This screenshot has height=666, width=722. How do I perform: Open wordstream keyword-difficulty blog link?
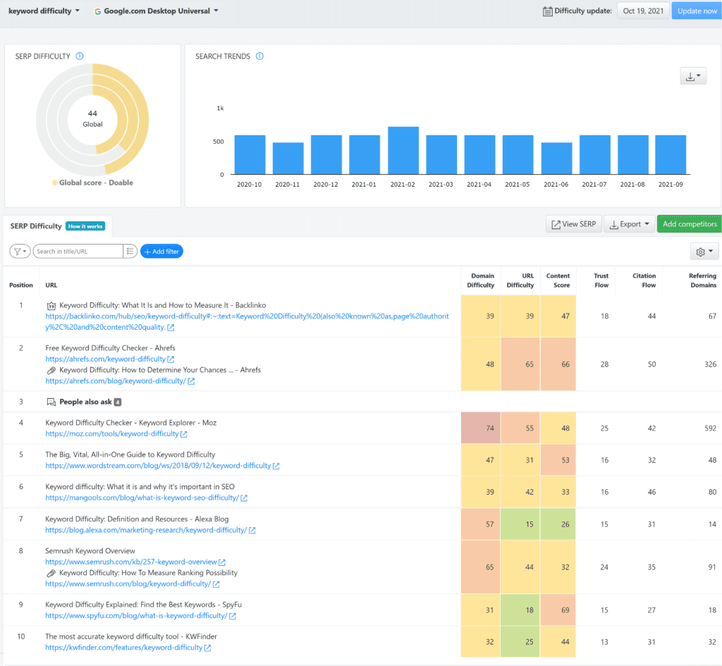(158, 466)
